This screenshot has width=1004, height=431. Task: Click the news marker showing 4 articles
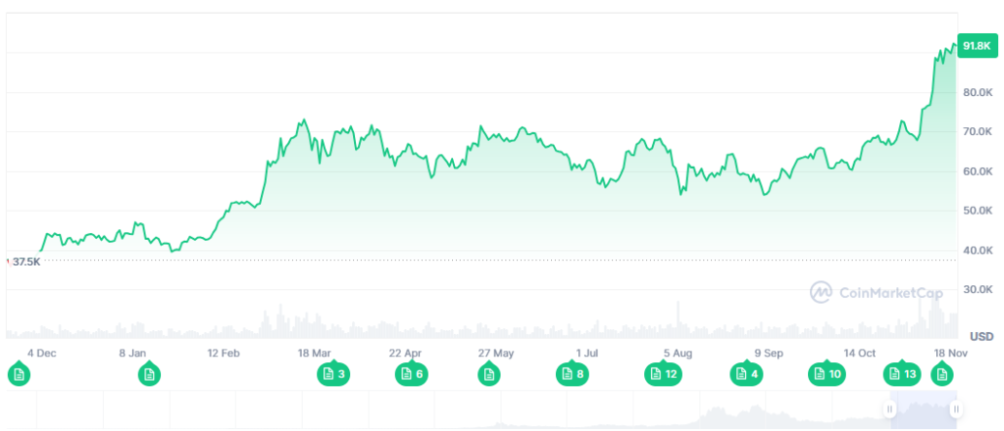pos(746,373)
